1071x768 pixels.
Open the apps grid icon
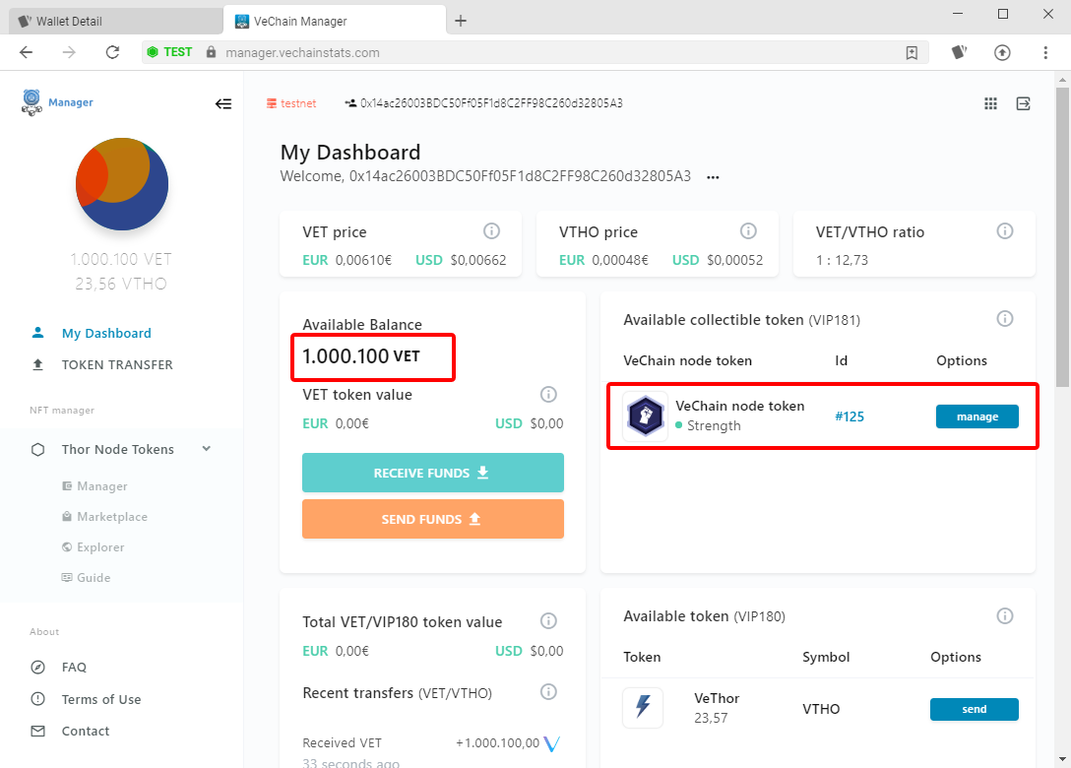click(990, 103)
